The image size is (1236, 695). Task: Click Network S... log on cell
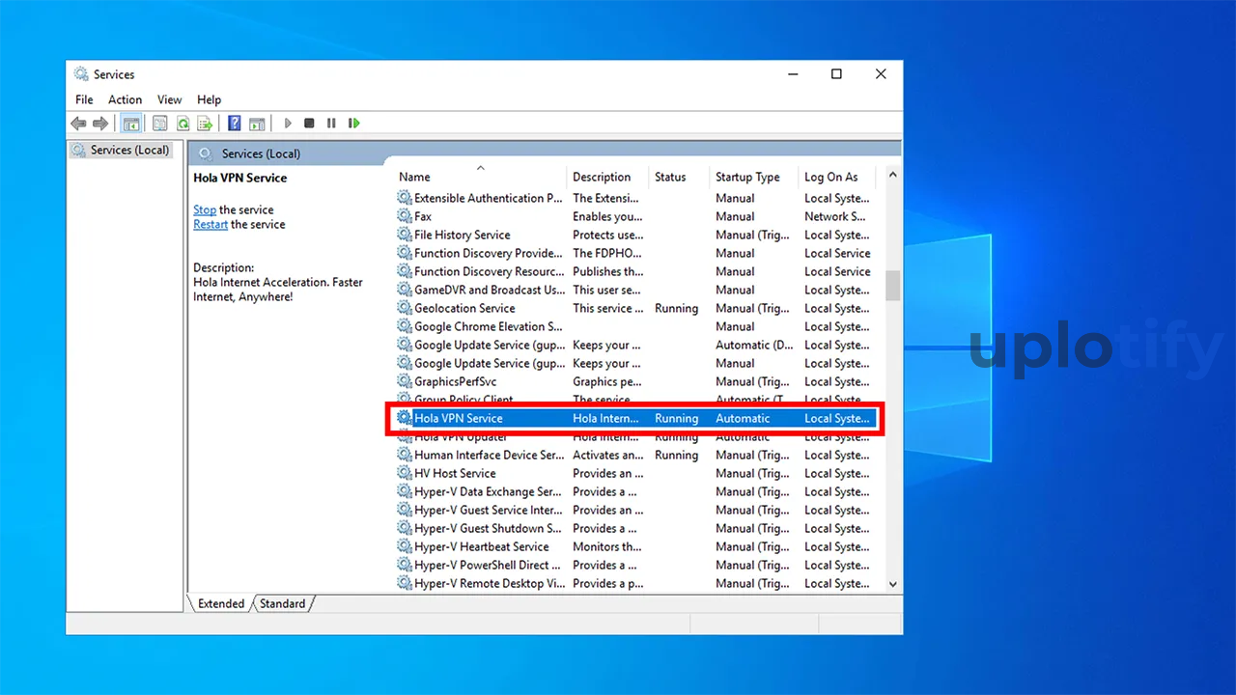click(x=835, y=216)
